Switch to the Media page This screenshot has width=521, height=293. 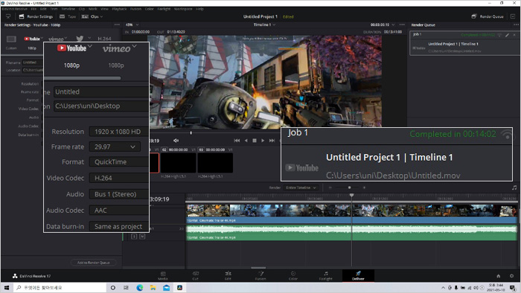click(163, 276)
